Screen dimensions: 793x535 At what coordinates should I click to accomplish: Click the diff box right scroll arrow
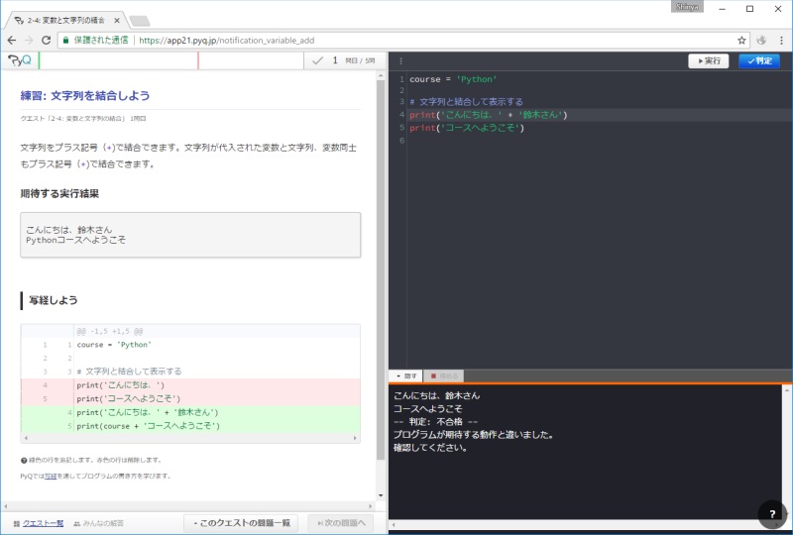[x=355, y=438]
